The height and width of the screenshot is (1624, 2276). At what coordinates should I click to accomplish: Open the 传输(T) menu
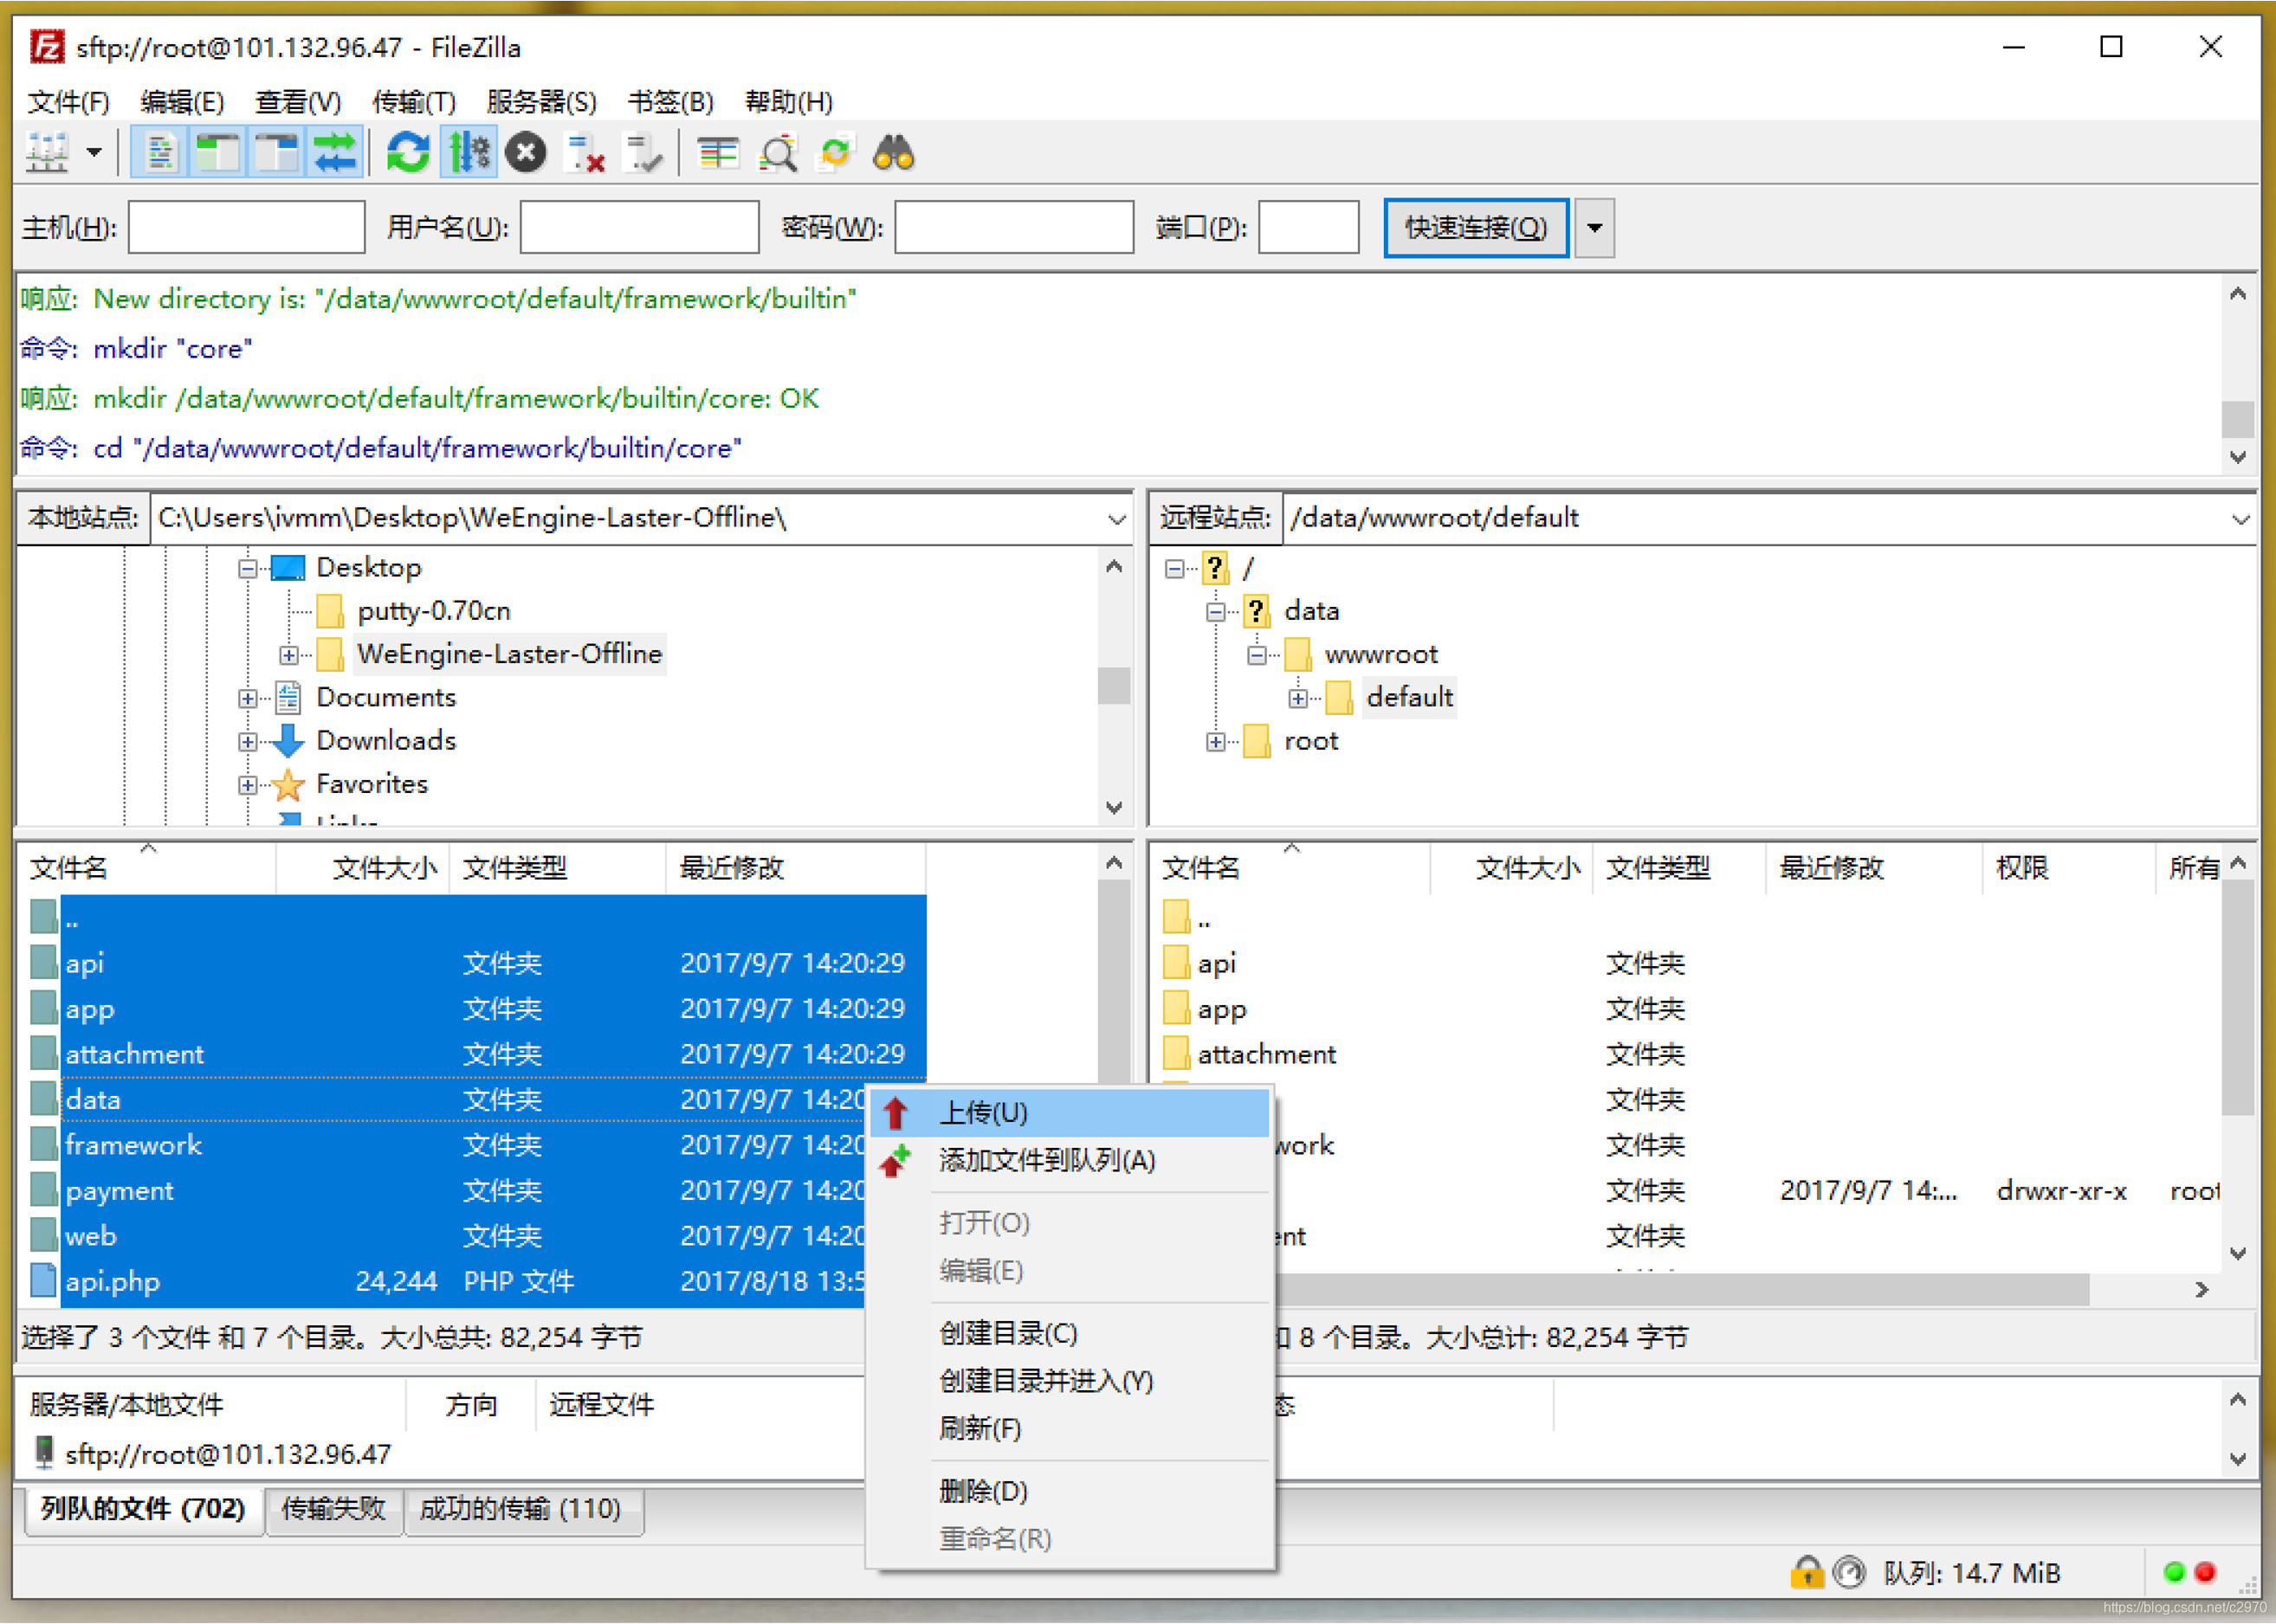pos(414,101)
